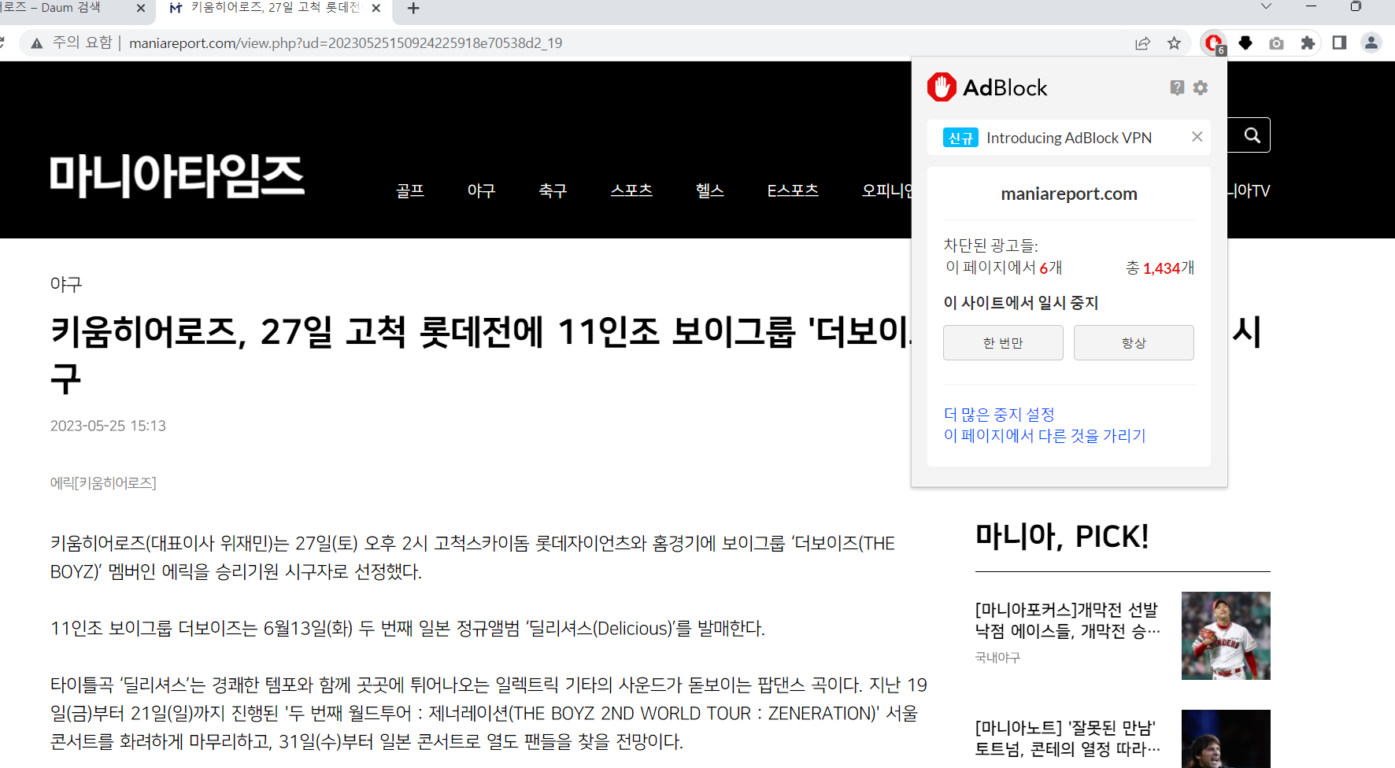Image resolution: width=1395 pixels, height=768 pixels.
Task: Click the camera screenshot extension icon
Action: coord(1276,42)
